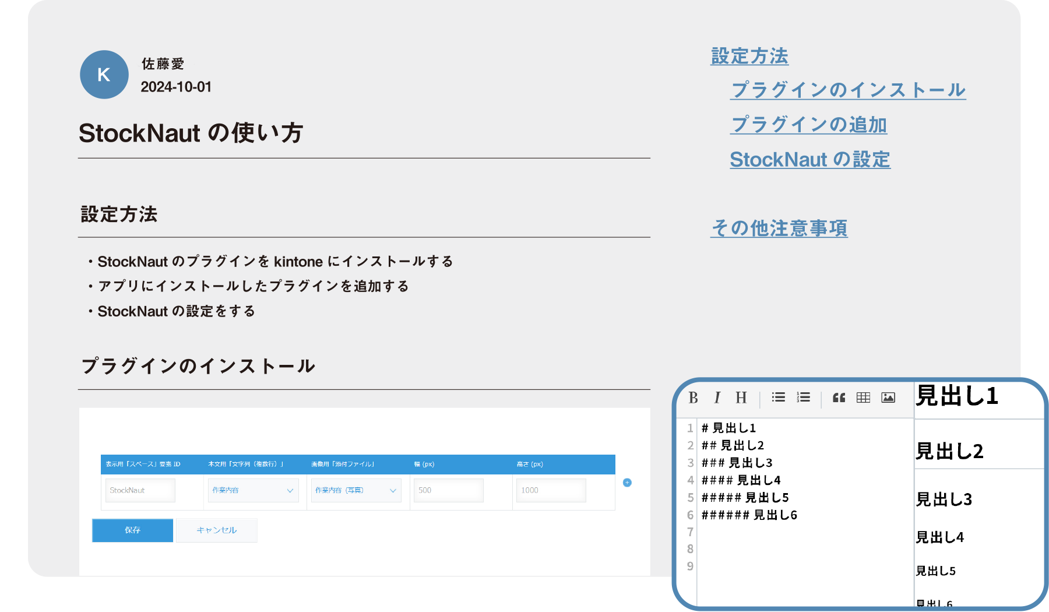Click the キャンセル cancel button
1049x612 pixels.
click(217, 530)
